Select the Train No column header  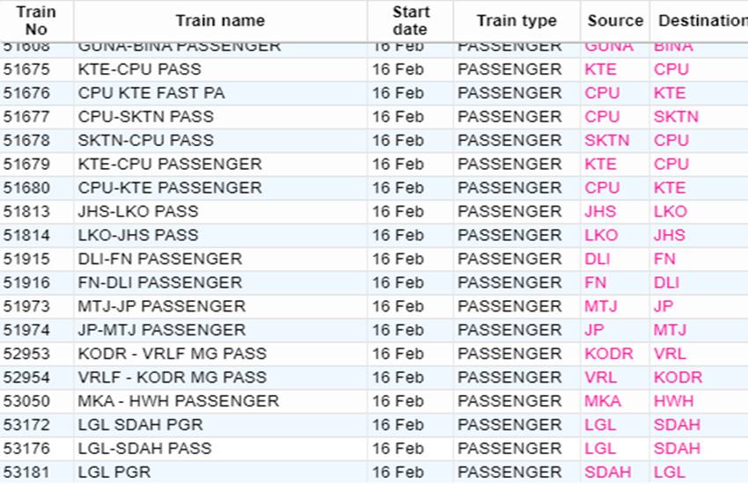36,20
